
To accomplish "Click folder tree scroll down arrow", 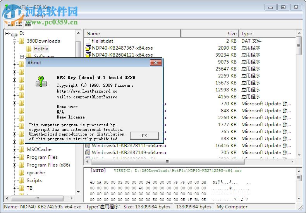I will pos(78,192).
